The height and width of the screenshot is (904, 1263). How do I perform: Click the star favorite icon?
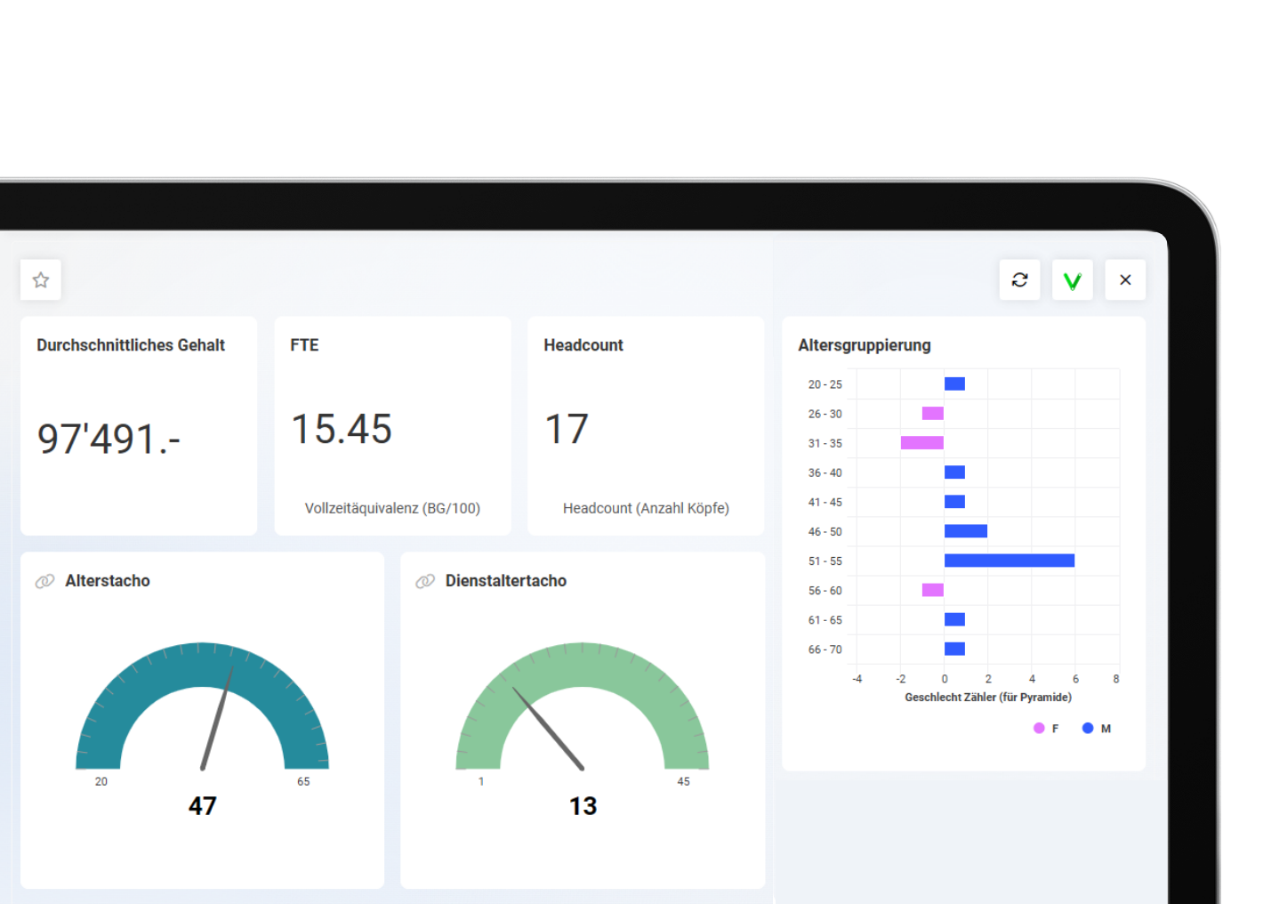point(41,280)
